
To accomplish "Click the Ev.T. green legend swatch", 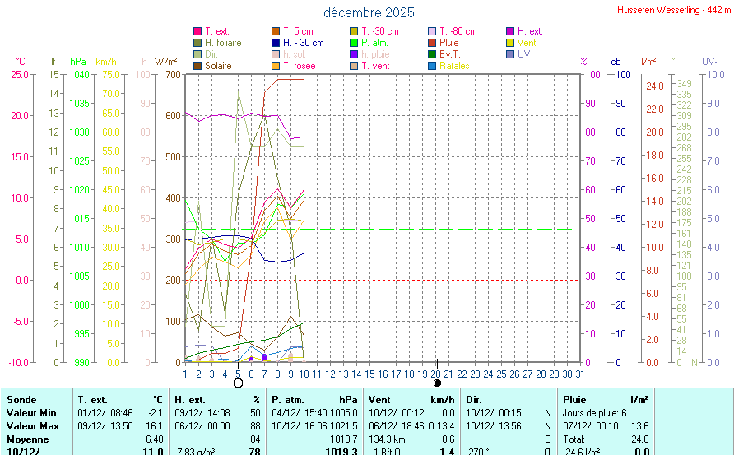I will [x=432, y=54].
